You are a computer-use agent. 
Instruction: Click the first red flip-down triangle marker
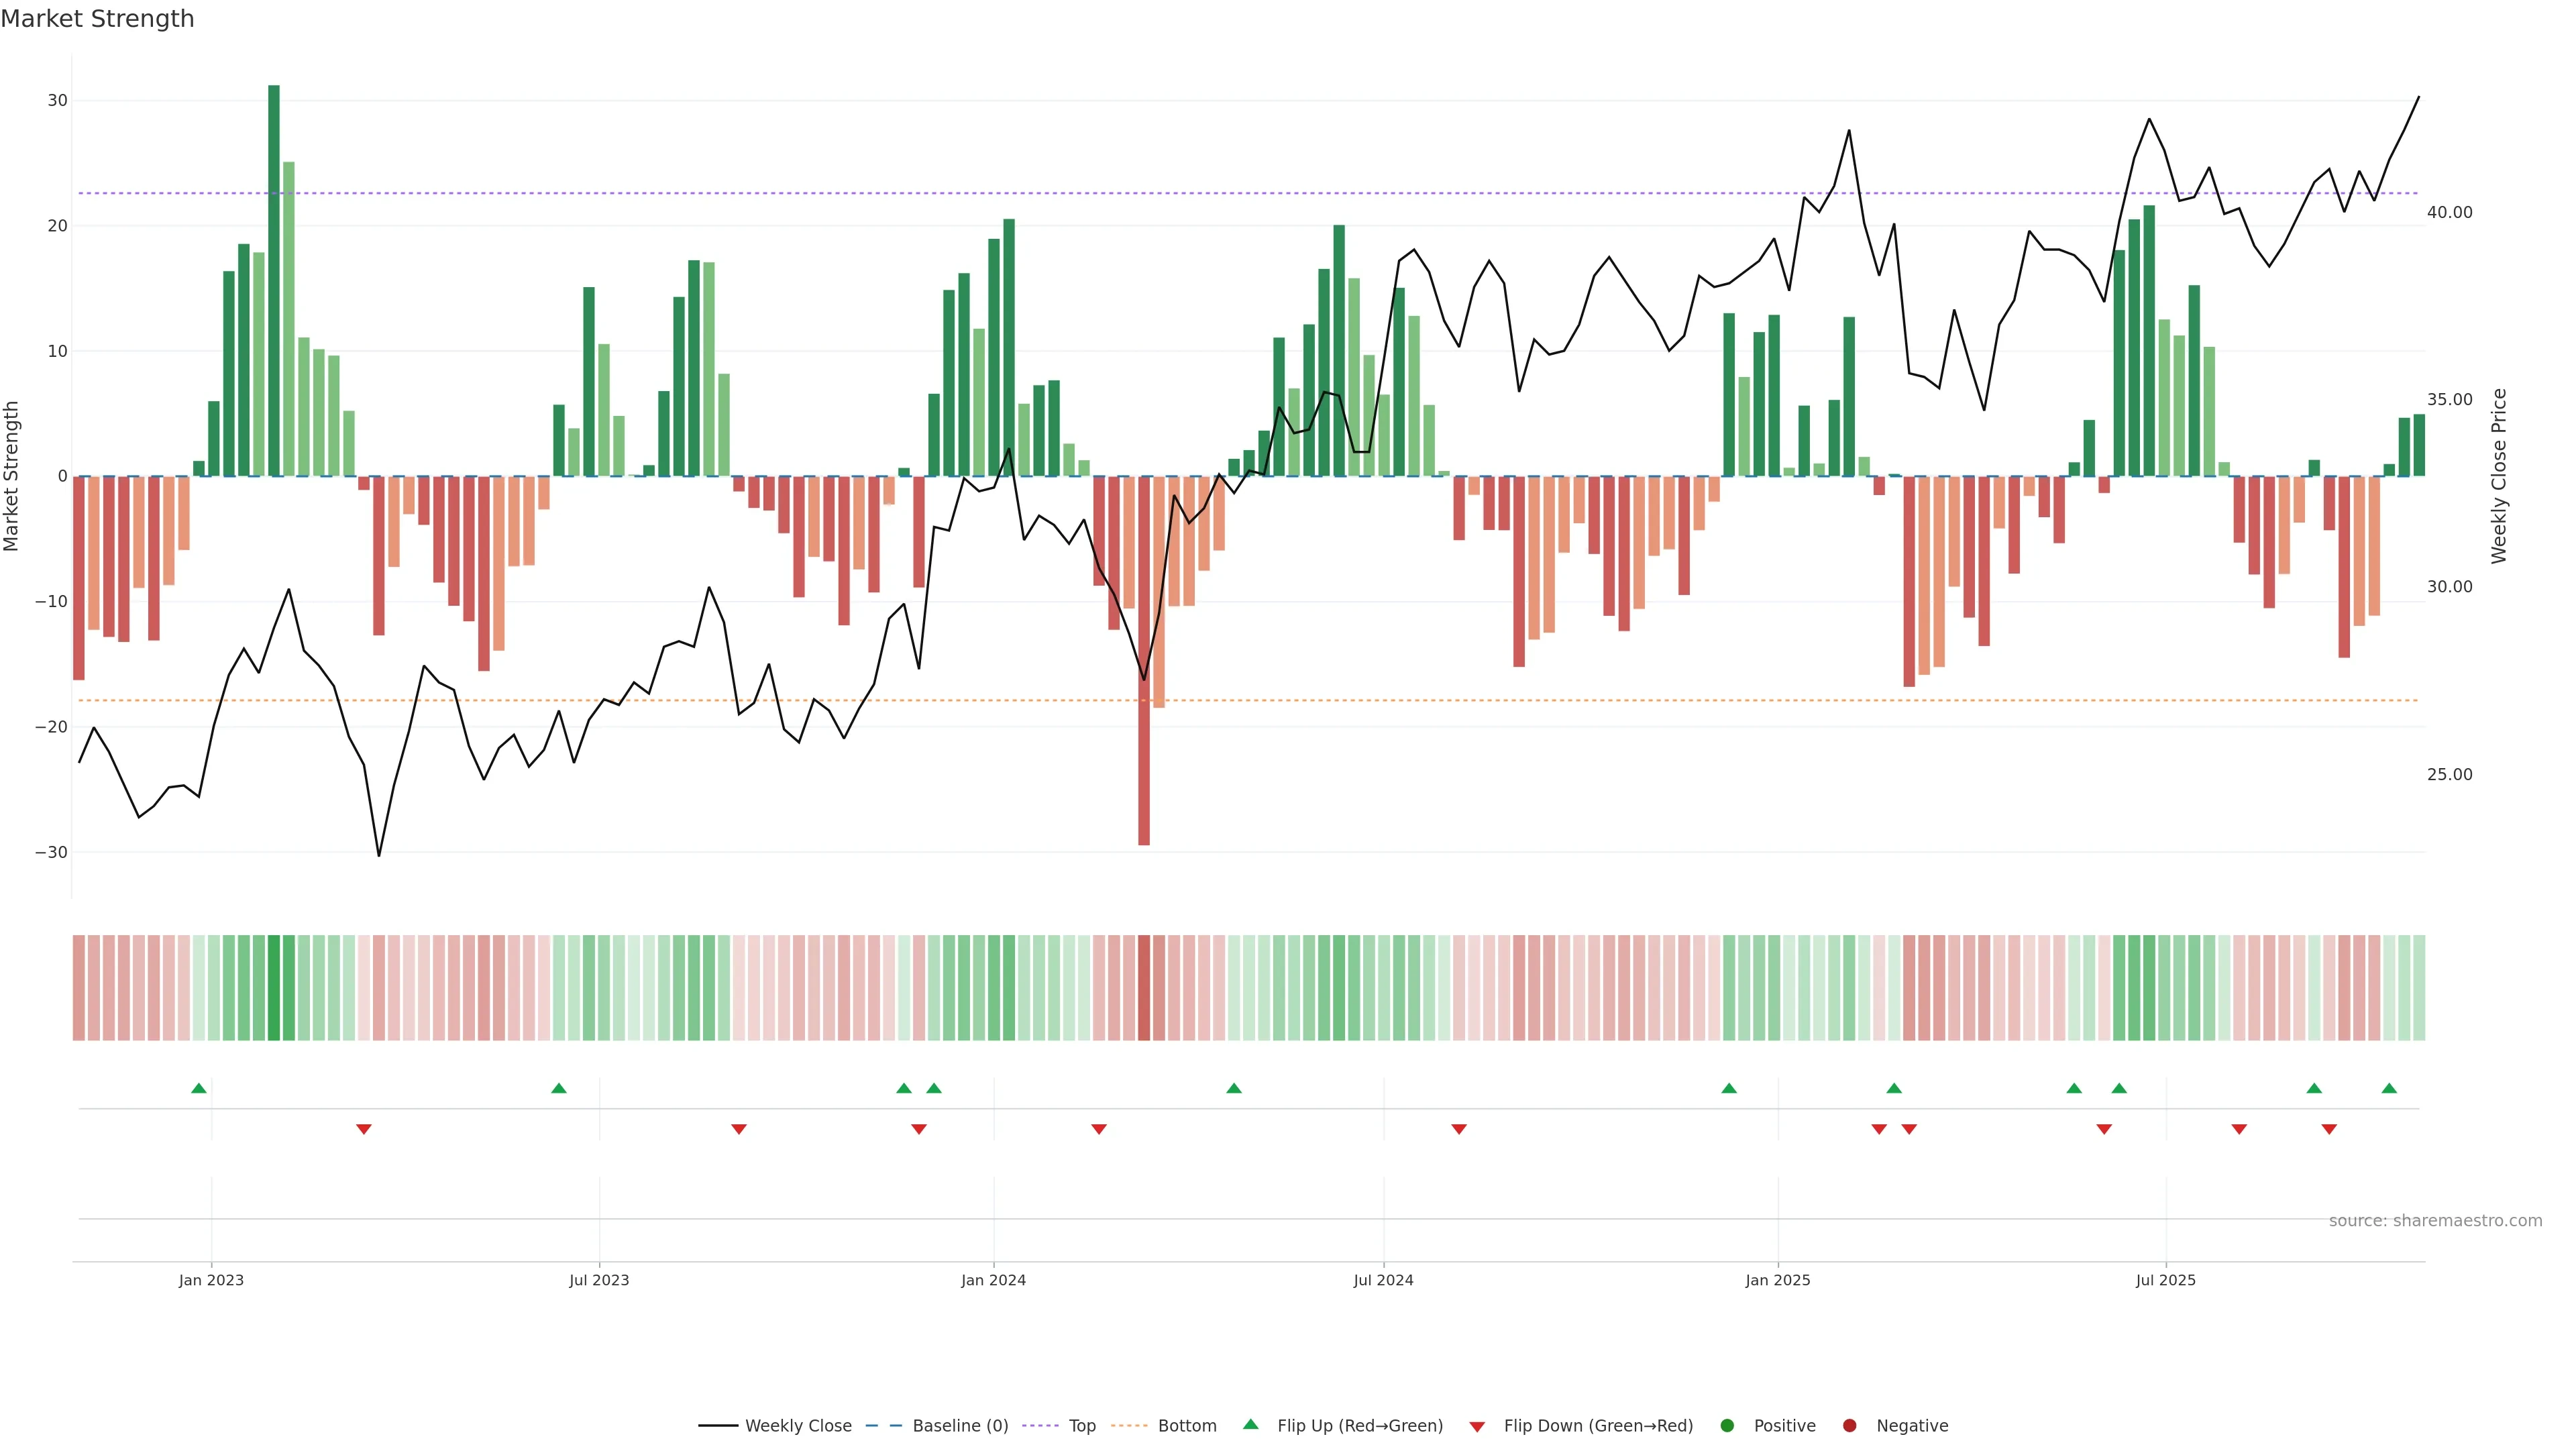(364, 1129)
